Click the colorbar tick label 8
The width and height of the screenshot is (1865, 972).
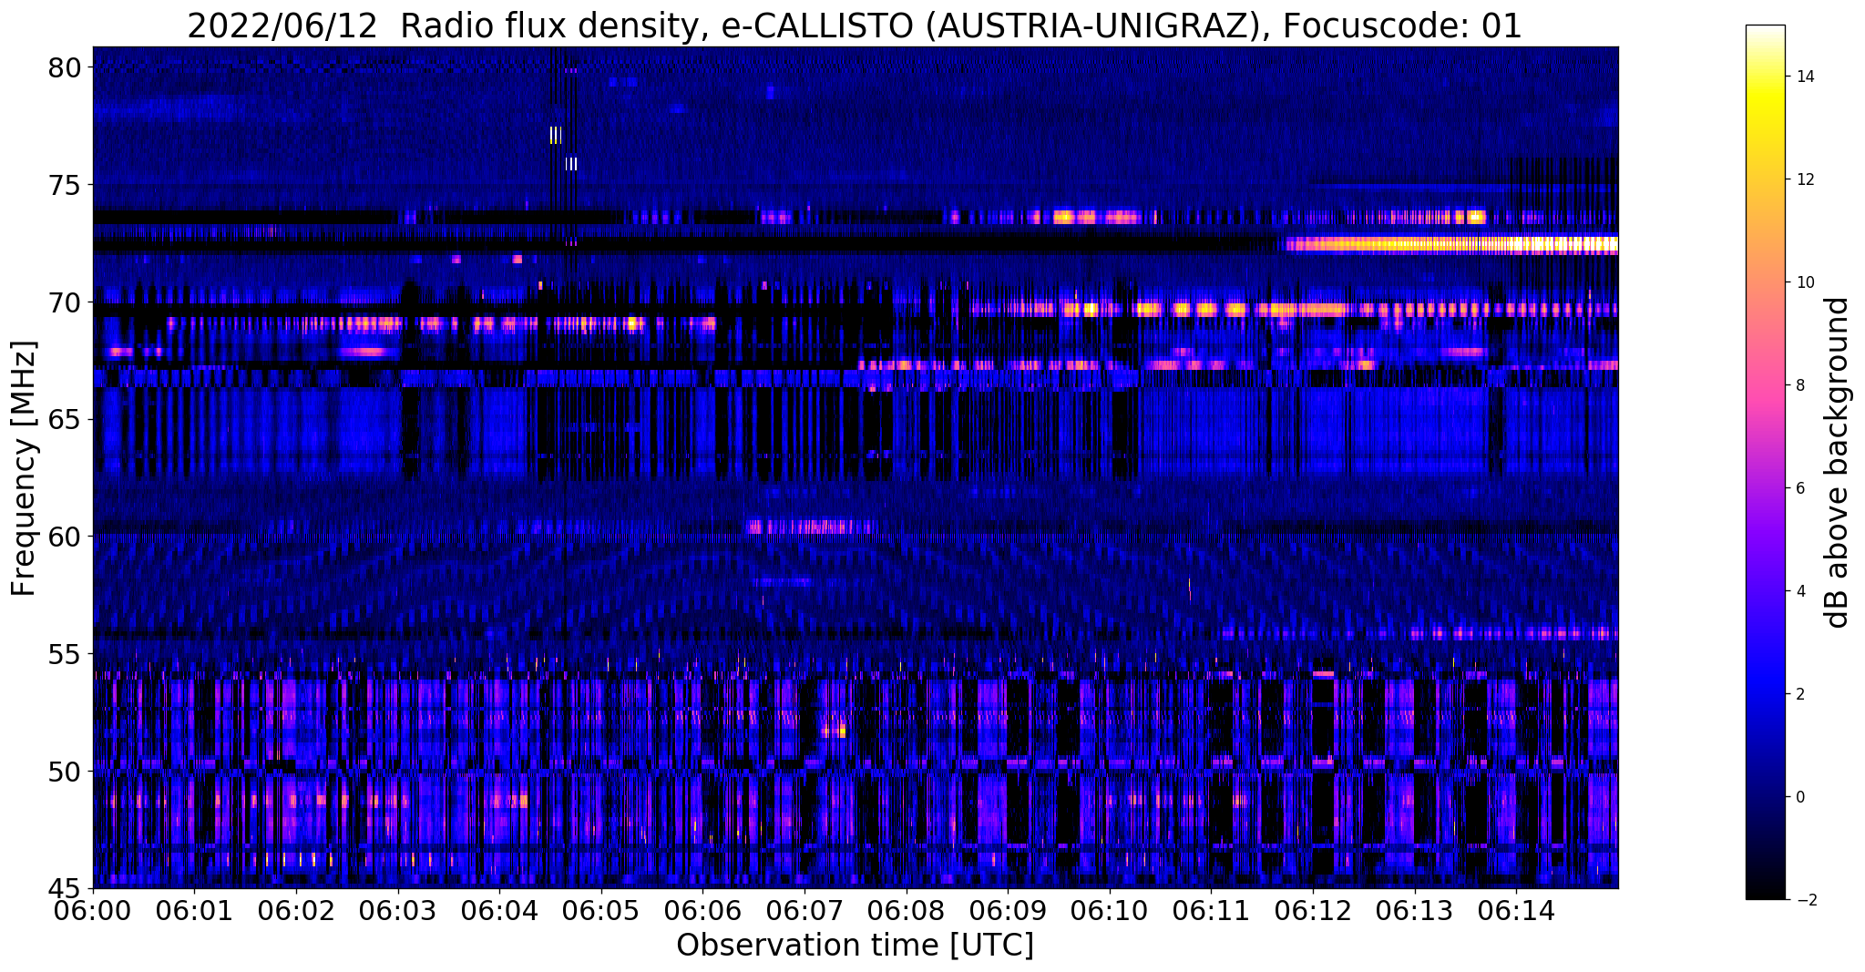click(x=1799, y=385)
